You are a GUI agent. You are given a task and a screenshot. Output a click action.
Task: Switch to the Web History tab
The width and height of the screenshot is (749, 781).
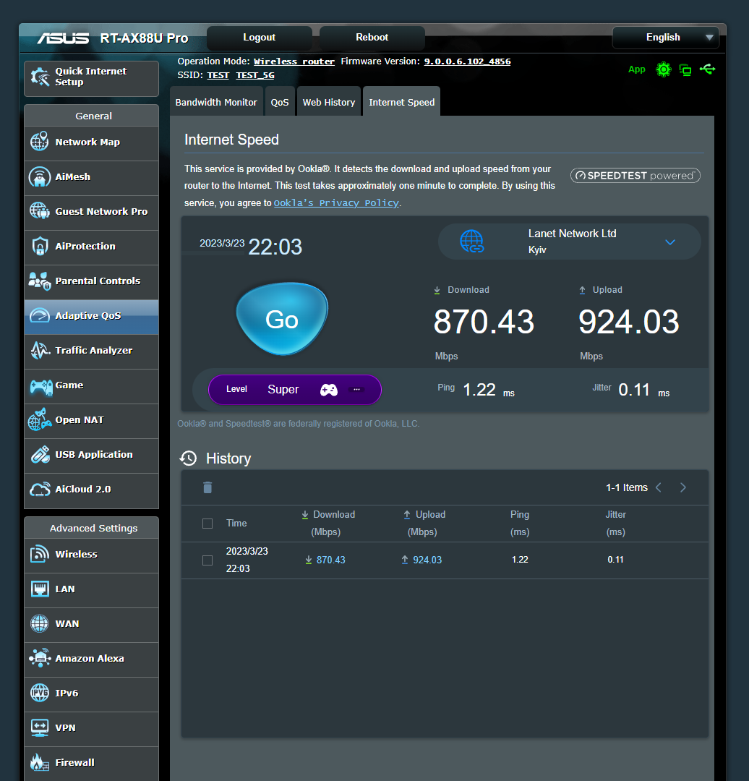pos(329,103)
